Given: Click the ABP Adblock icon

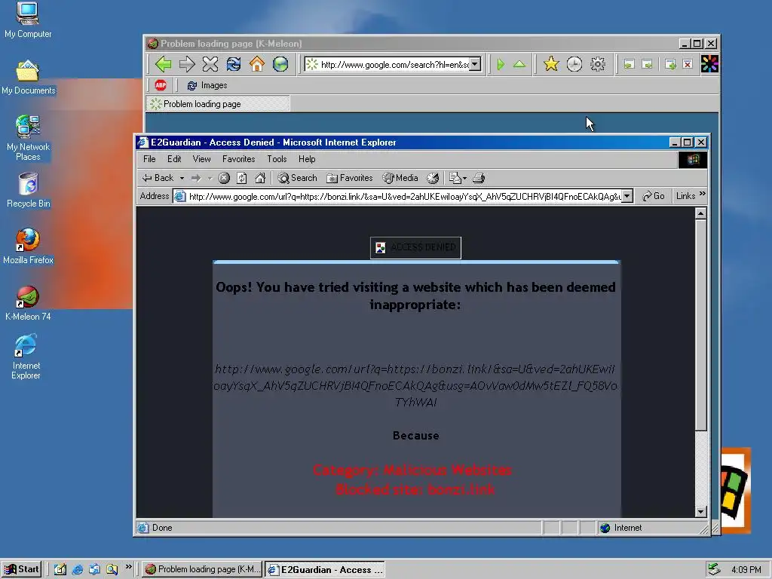Looking at the screenshot, I should click(161, 85).
